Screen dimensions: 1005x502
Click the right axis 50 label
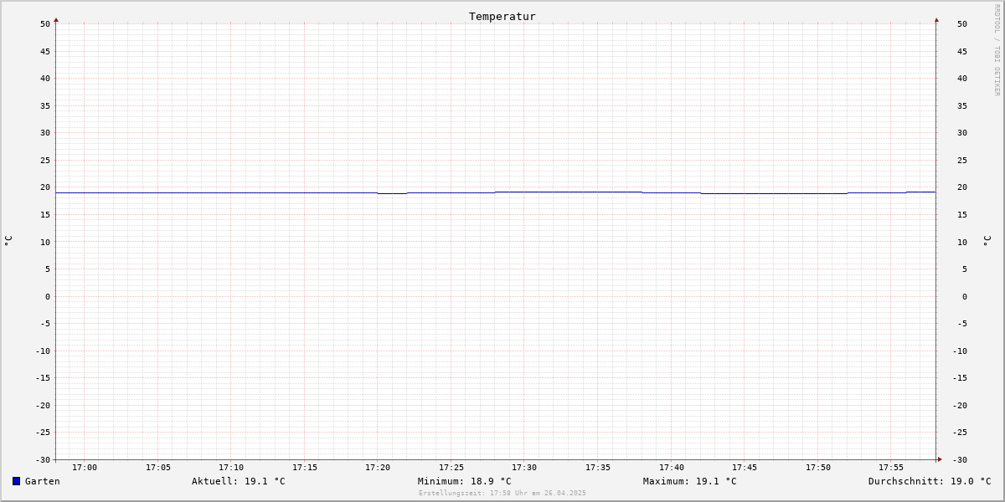point(962,24)
